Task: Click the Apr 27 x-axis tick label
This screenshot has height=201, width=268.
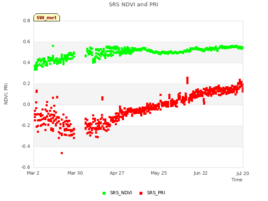Action: (117, 173)
